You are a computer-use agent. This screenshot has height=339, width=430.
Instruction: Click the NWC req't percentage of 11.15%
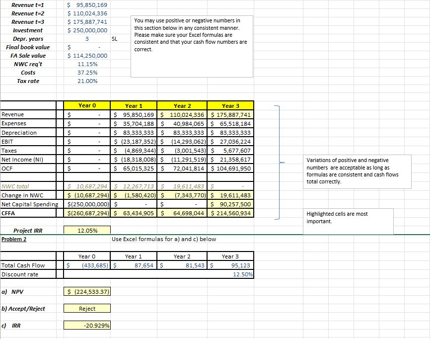click(x=87, y=64)
